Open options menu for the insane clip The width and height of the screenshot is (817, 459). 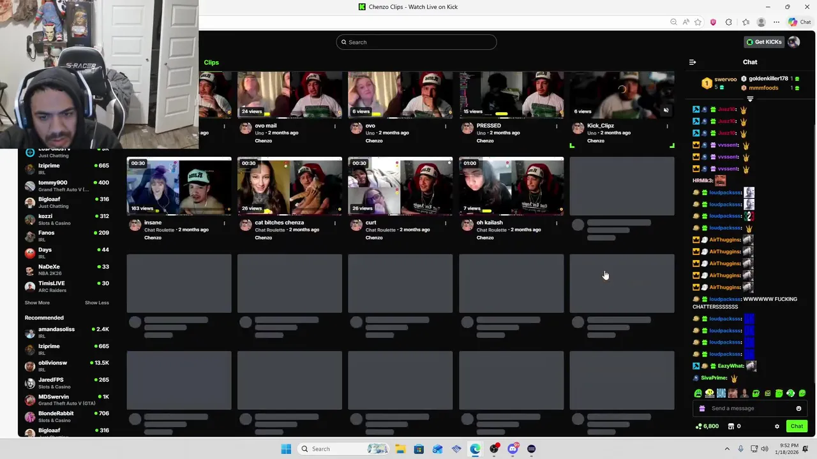[x=224, y=223]
